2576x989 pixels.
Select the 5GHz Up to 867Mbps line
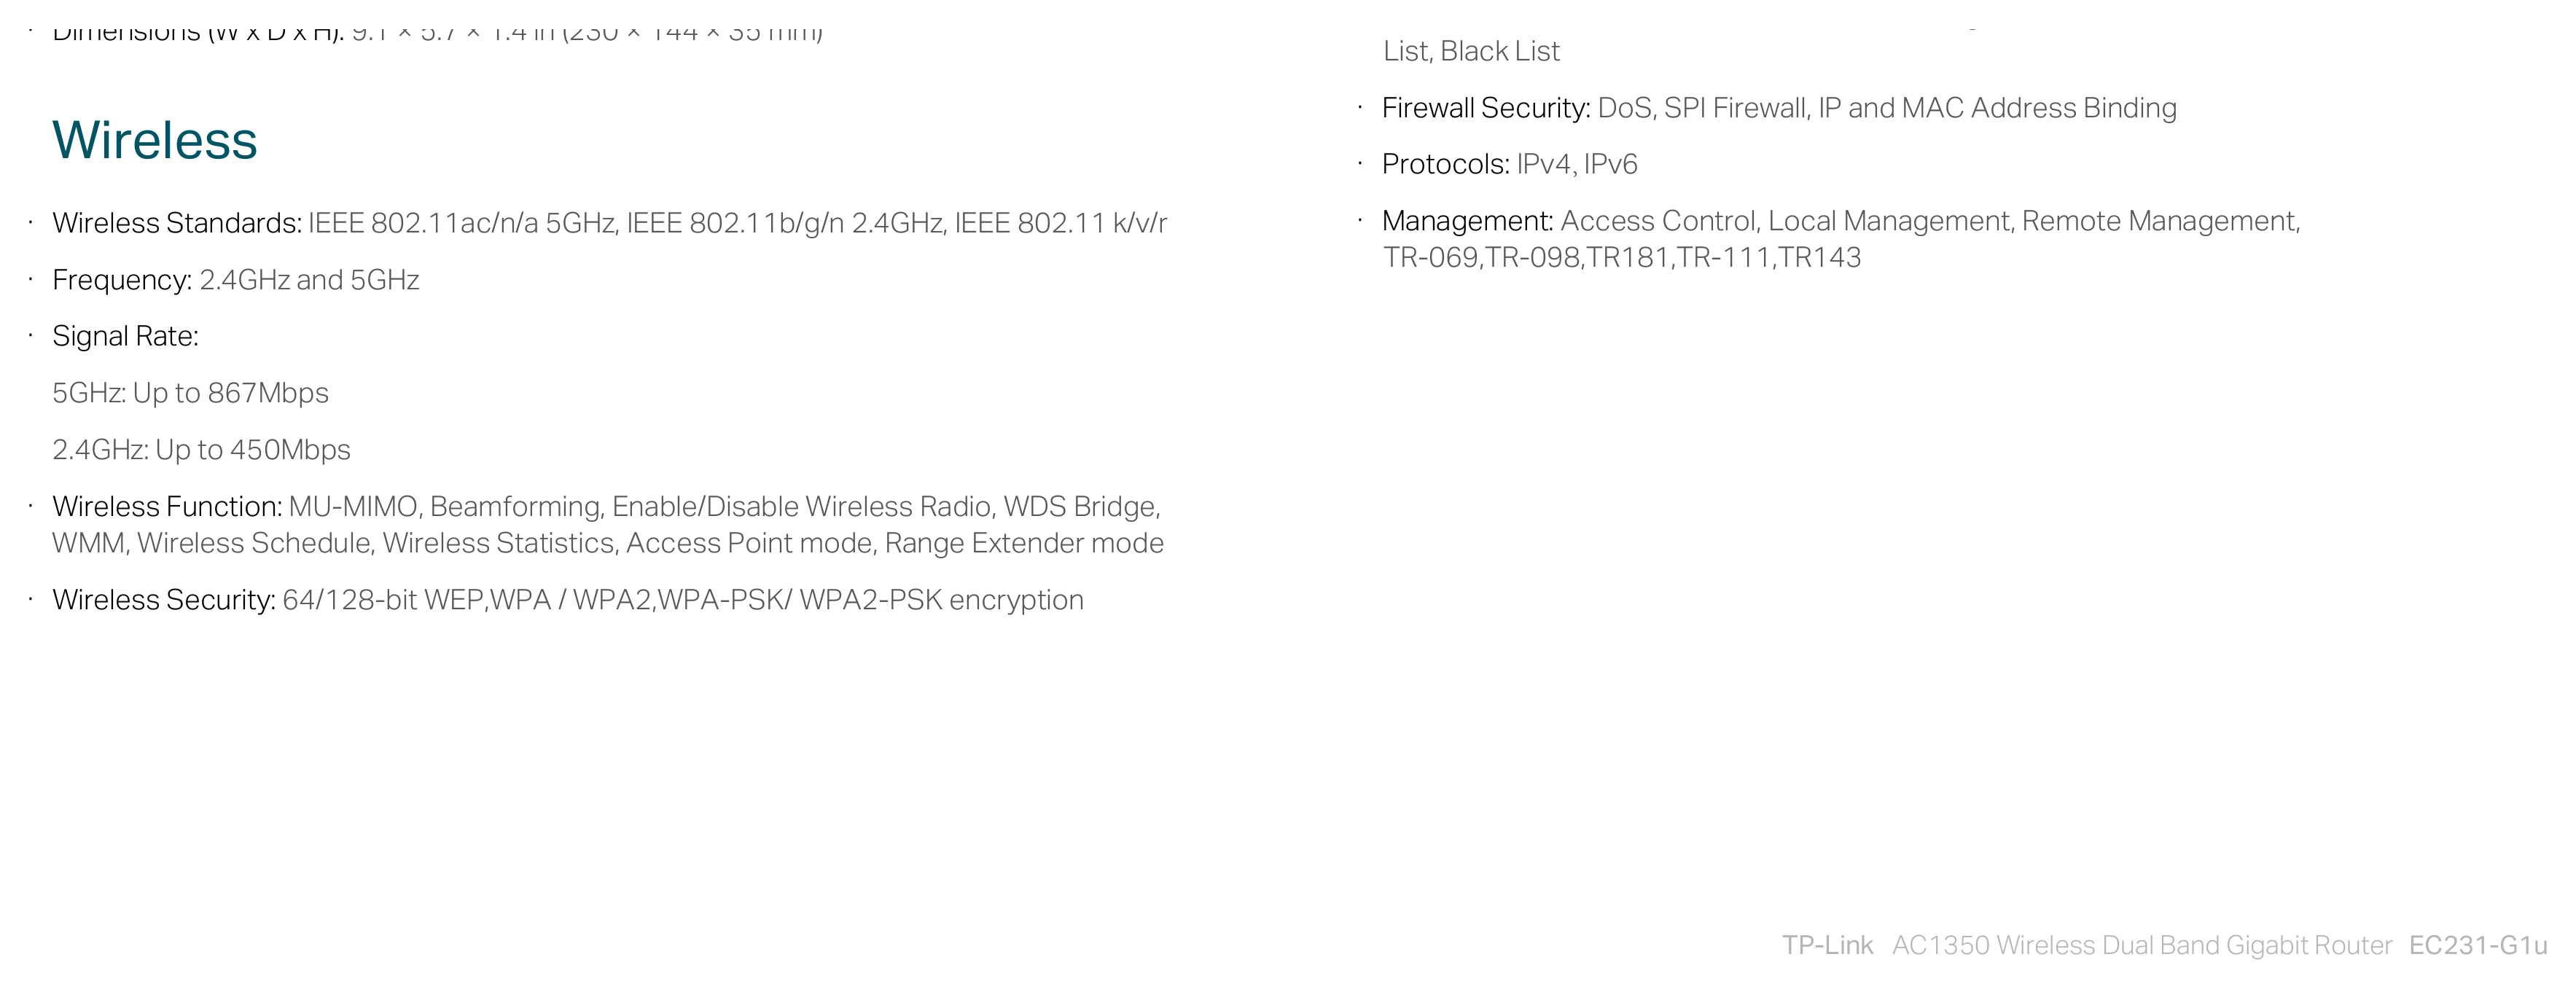pyautogui.click(x=190, y=393)
